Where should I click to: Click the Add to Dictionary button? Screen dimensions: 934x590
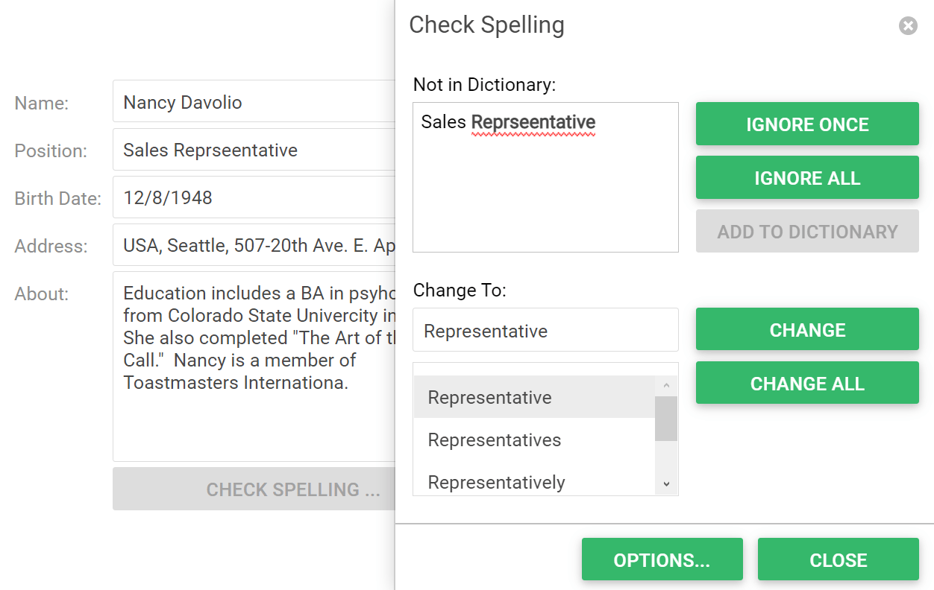(x=807, y=232)
